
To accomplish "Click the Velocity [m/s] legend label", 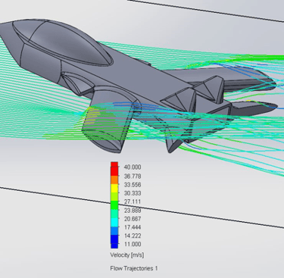I will point(127,255).
